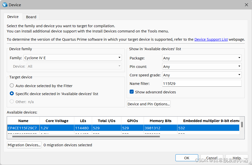
Task: Click the Total I/Os column header
Action: (x=107, y=121)
